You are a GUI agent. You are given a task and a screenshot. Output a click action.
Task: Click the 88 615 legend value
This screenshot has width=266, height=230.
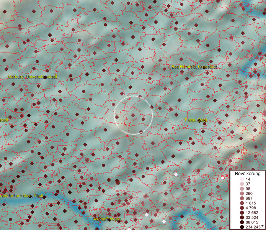click(252, 222)
